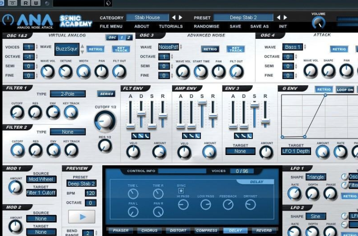Toggle Loop On in G ENV

[x=345, y=90]
